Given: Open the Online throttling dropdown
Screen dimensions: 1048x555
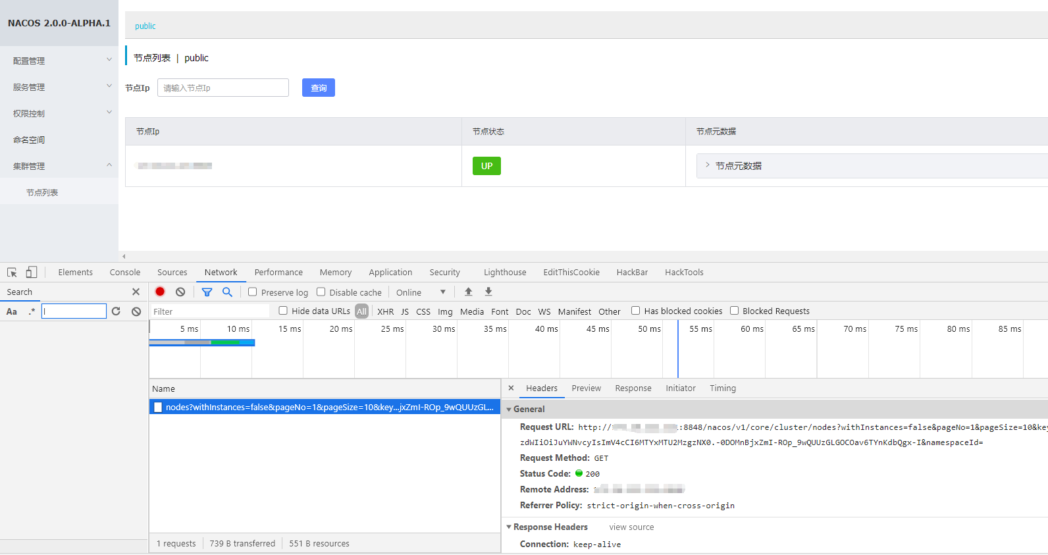Looking at the screenshot, I should point(421,292).
